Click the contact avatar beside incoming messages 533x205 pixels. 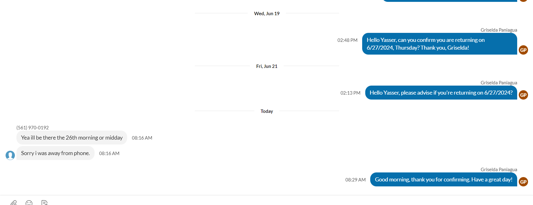[10, 155]
